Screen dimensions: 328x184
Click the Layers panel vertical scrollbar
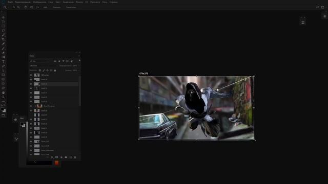(x=80, y=91)
